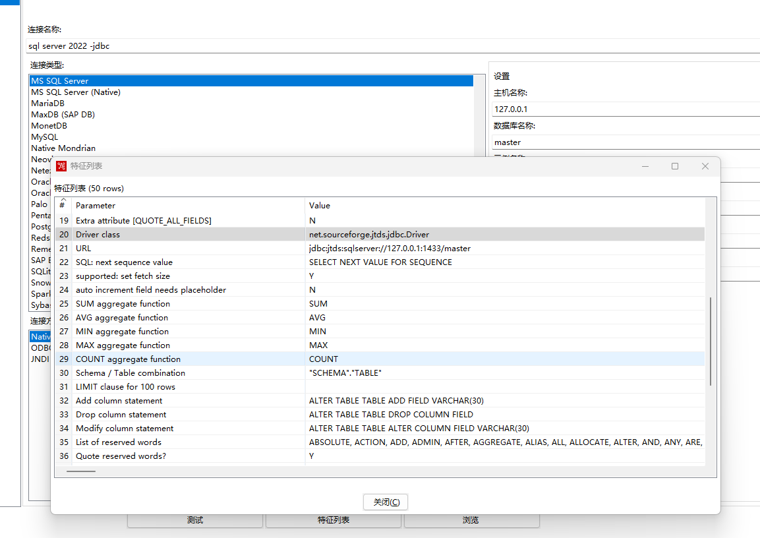The width and height of the screenshot is (760, 538).
Task: Sort by the Parameter column header
Action: (189, 206)
